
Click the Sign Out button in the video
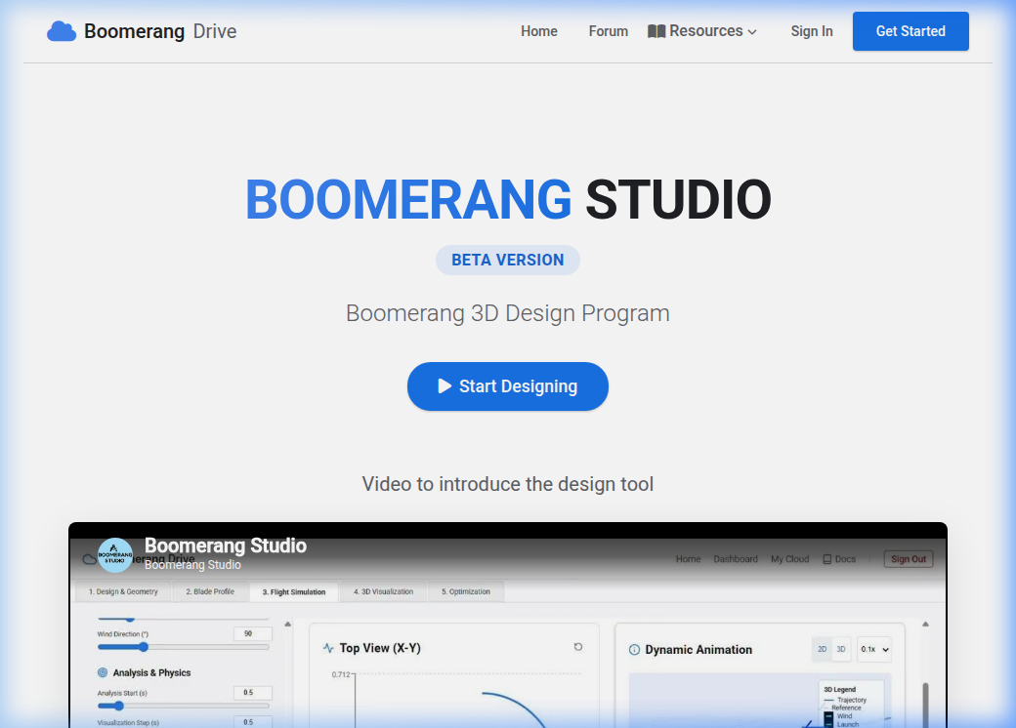pos(909,559)
